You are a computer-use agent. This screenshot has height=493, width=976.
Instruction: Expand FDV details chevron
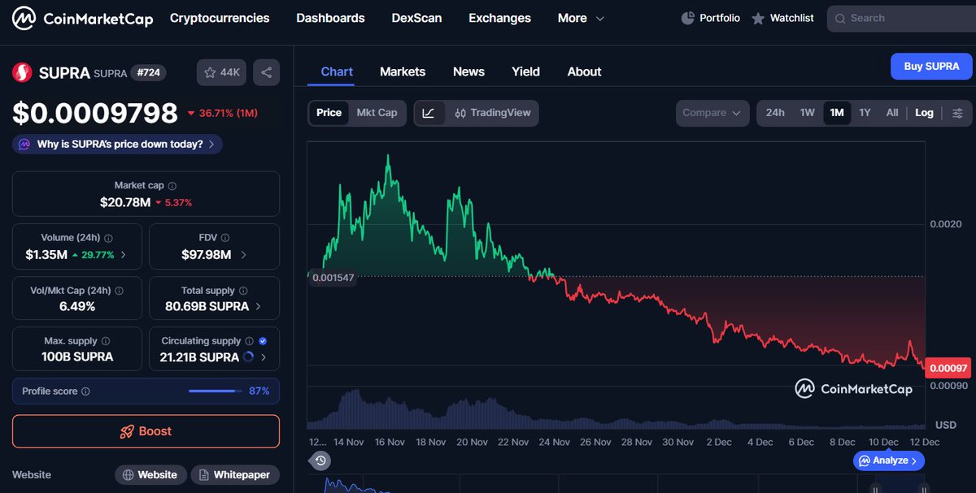[x=243, y=255]
